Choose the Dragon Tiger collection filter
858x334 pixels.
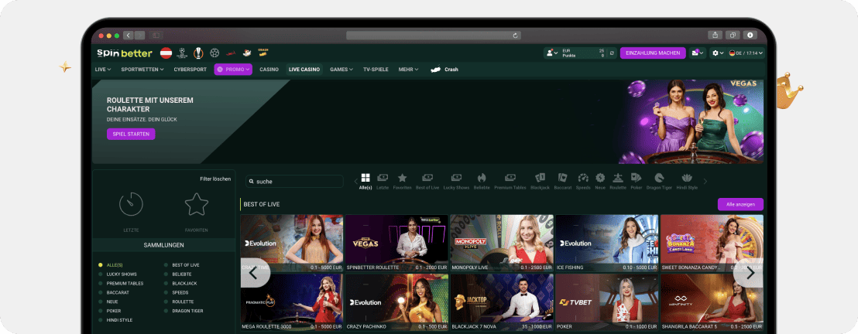(187, 312)
